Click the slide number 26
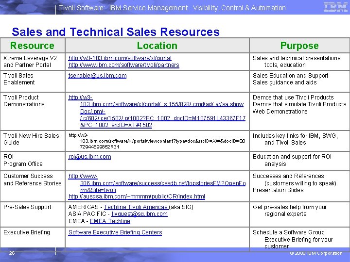 click(12, 253)
